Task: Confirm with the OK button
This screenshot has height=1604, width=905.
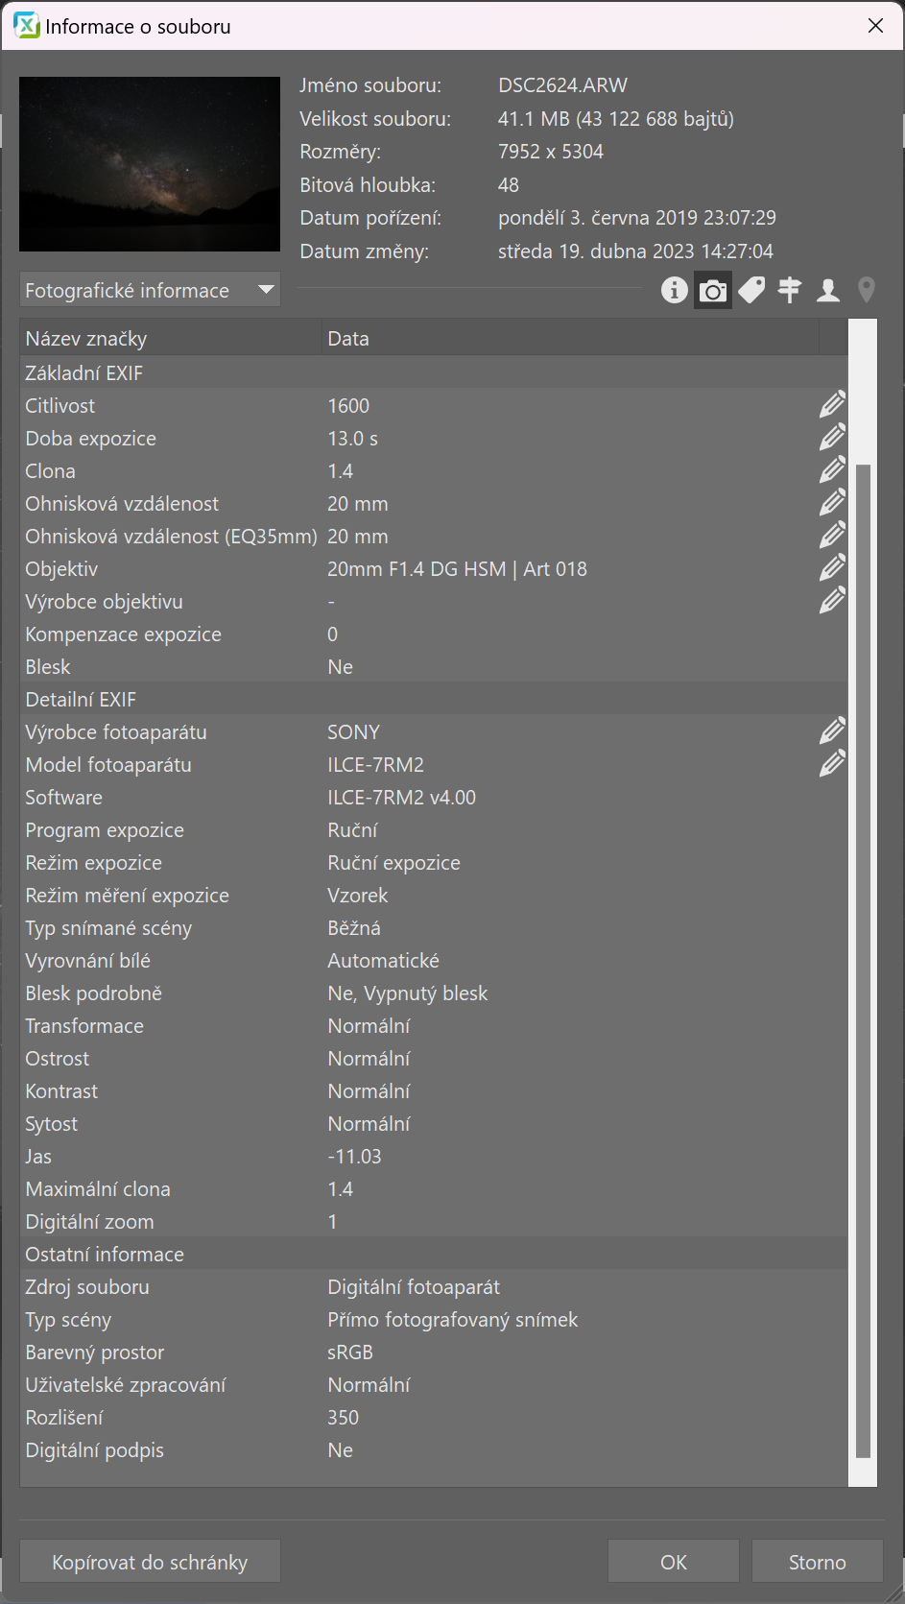Action: 674,1562
